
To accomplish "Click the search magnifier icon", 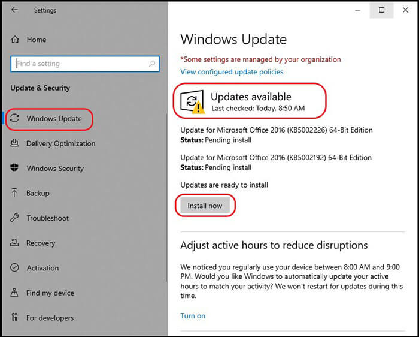I will [x=152, y=64].
